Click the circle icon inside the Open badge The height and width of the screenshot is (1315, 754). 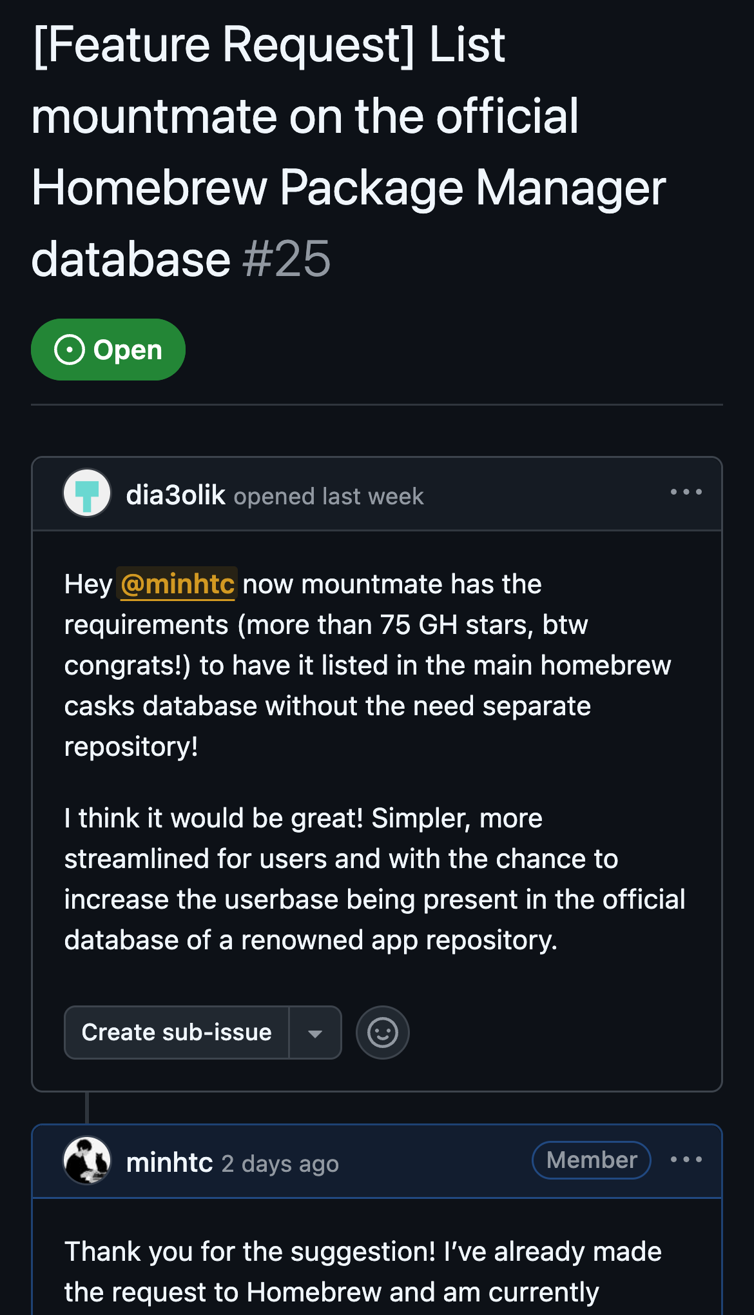[x=70, y=350]
